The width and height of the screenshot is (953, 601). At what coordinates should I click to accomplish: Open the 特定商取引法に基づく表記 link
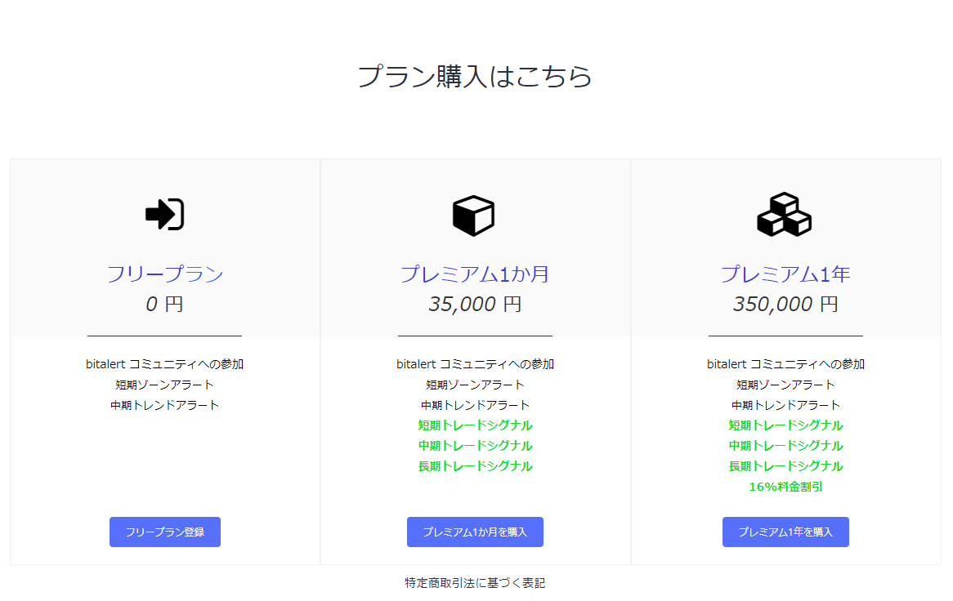[475, 583]
